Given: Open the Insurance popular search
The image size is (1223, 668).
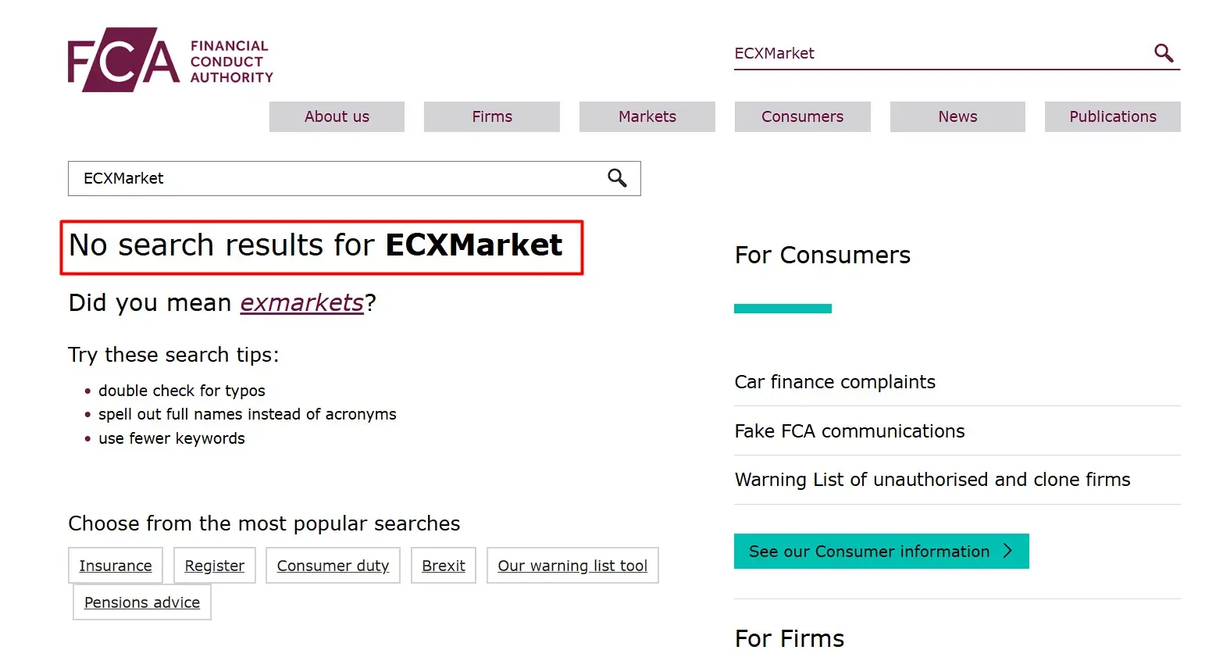Looking at the screenshot, I should (115, 565).
